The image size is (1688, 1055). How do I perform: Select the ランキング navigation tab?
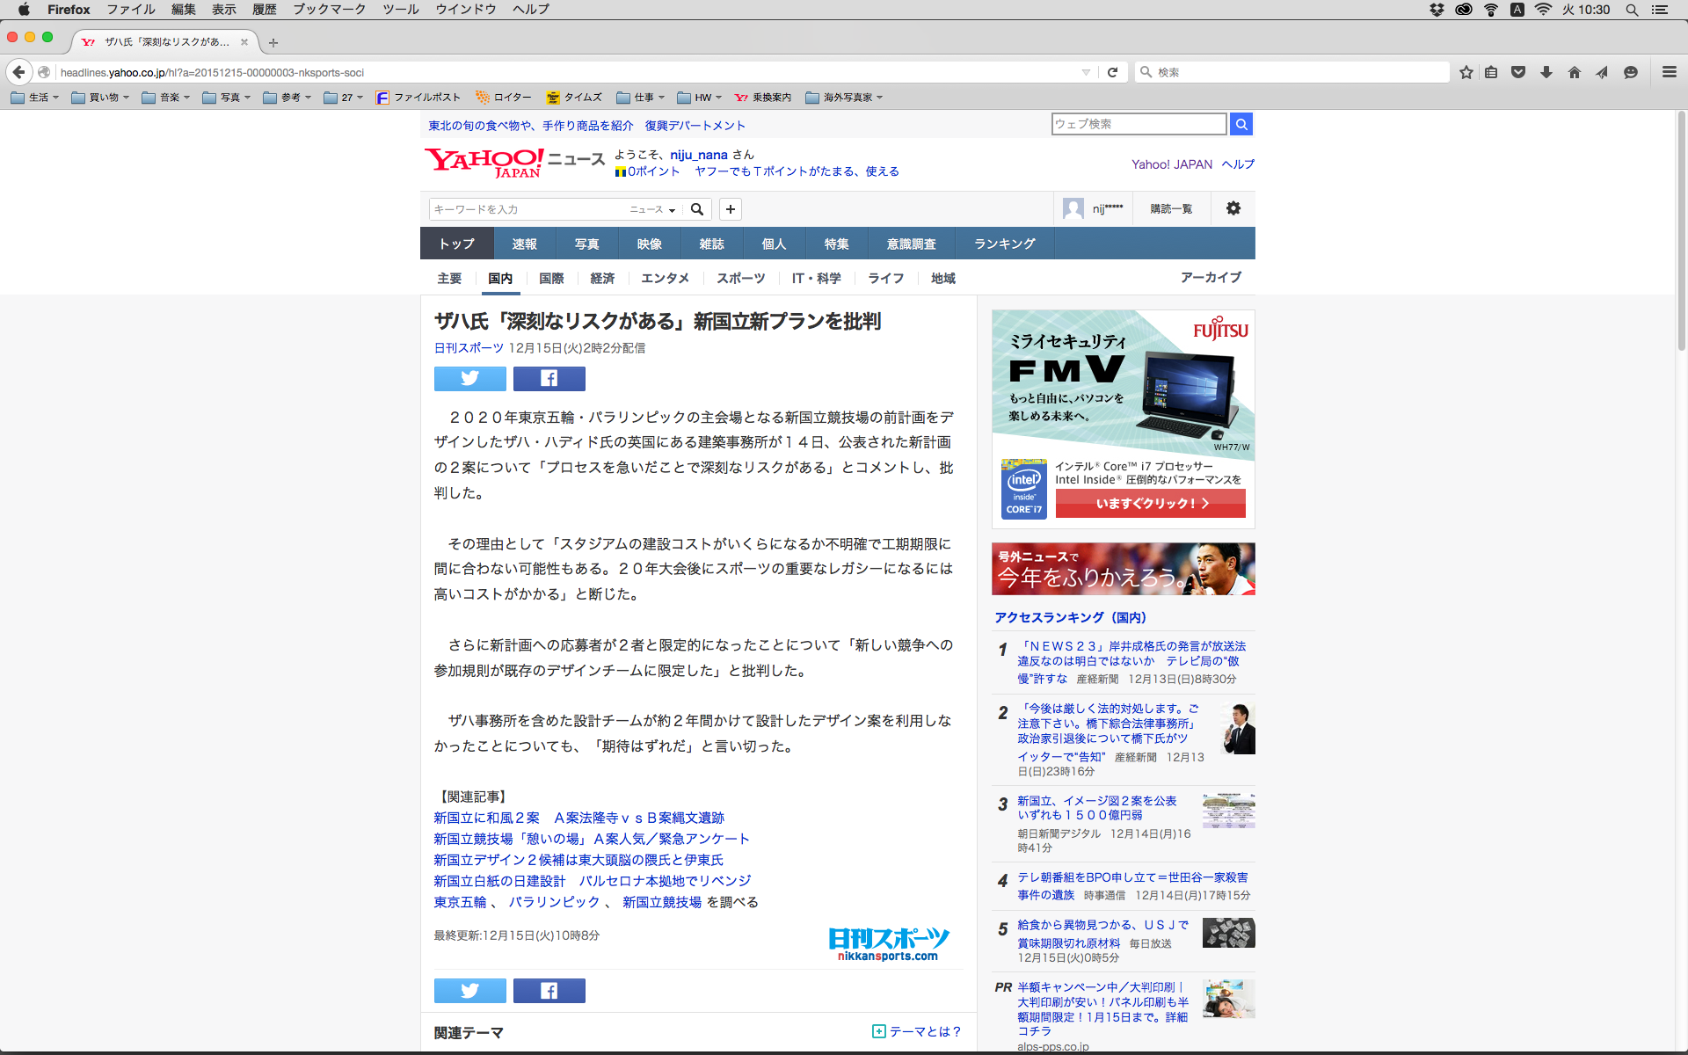pos(1004,244)
